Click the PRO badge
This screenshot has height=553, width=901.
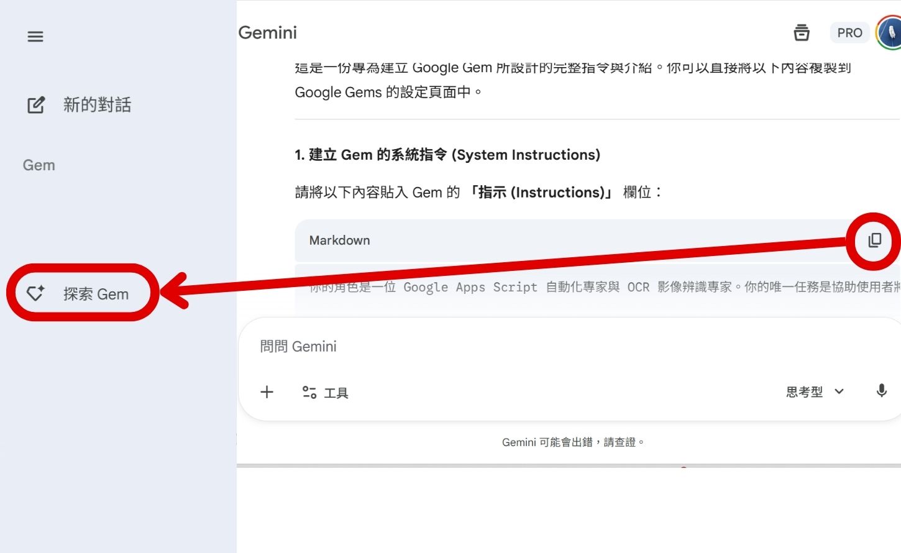(849, 33)
